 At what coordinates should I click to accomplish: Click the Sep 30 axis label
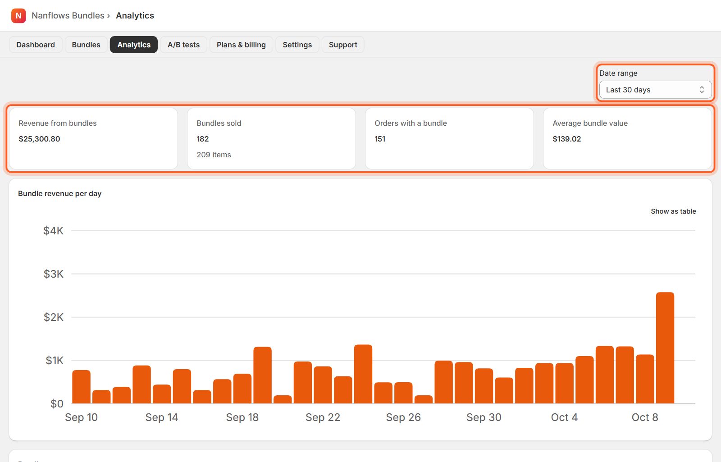point(484,417)
